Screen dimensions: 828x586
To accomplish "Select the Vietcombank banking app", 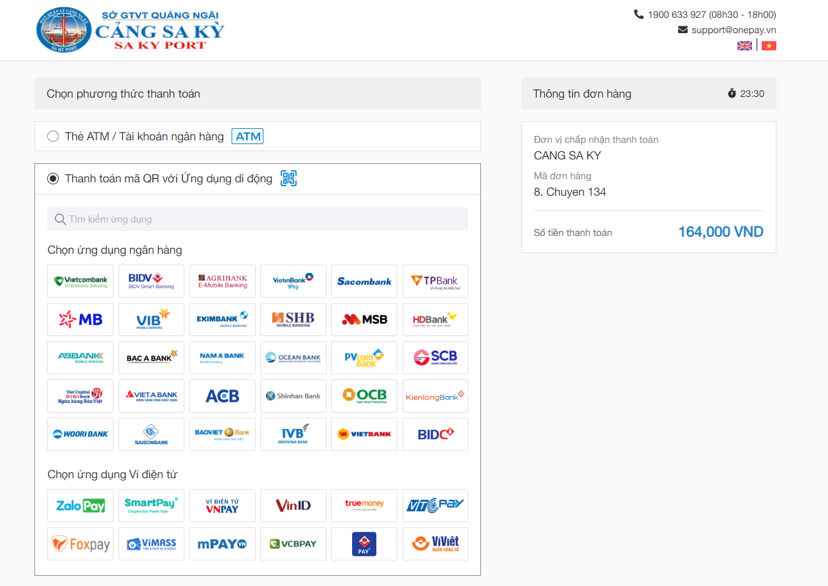I will [80, 281].
